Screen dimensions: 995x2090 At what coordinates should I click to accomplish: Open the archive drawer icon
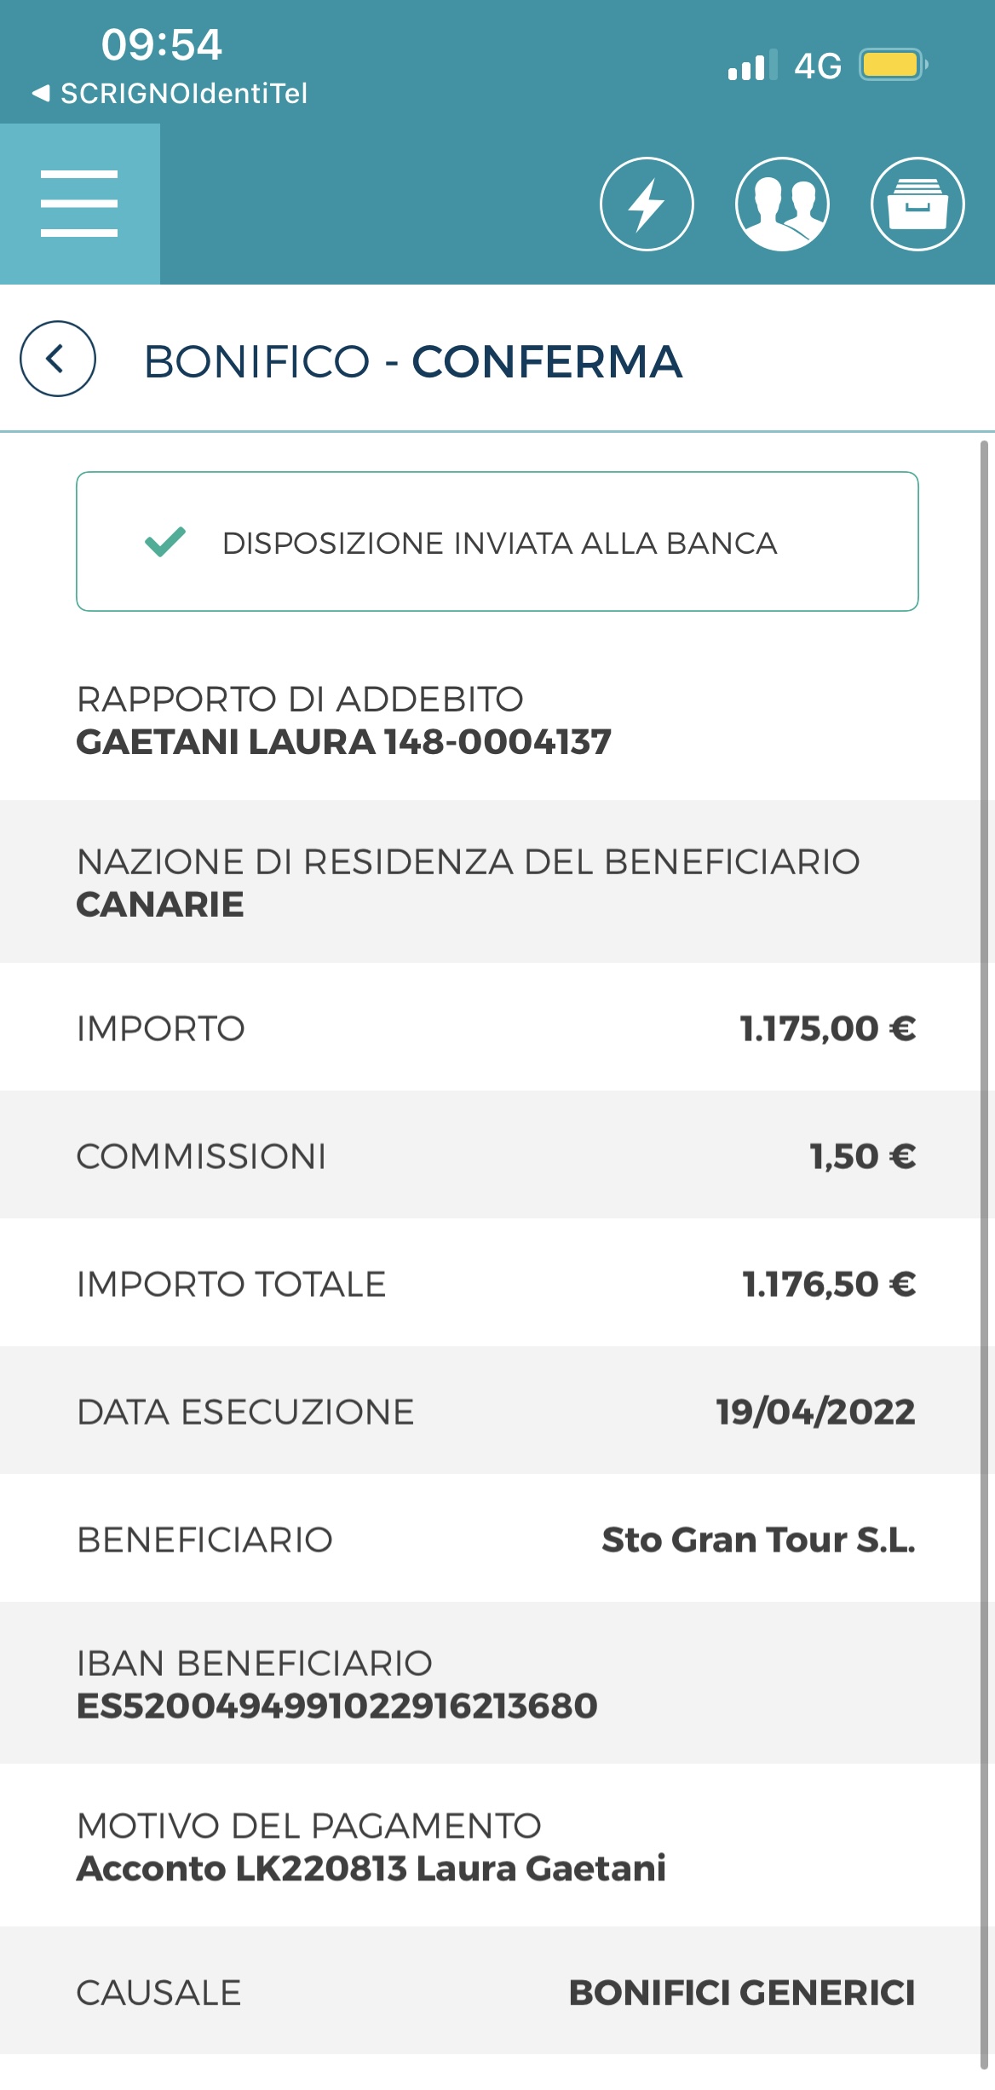coord(917,204)
